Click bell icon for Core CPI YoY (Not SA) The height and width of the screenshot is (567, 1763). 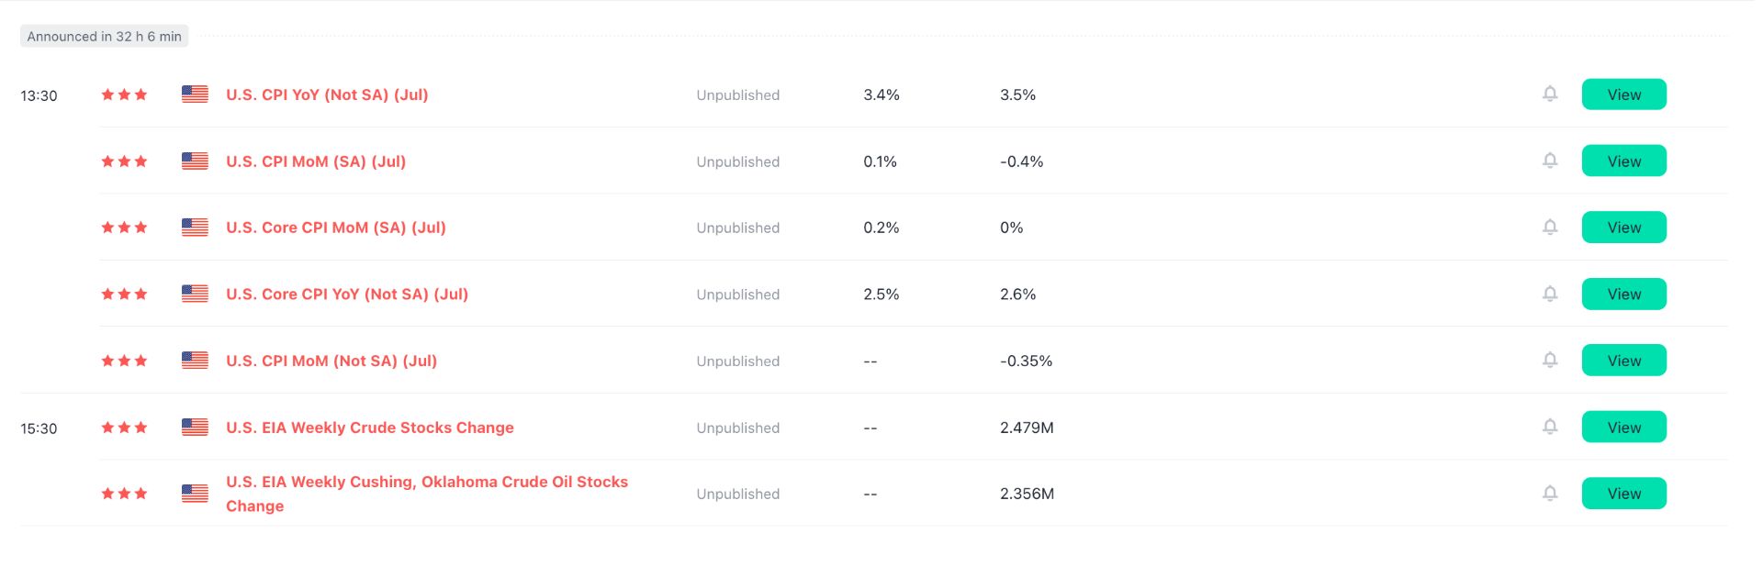[x=1550, y=294]
